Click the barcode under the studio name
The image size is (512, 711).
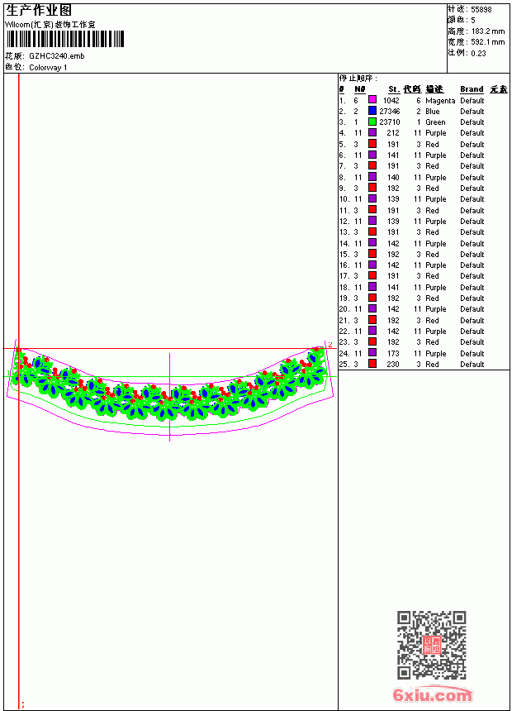(x=64, y=39)
